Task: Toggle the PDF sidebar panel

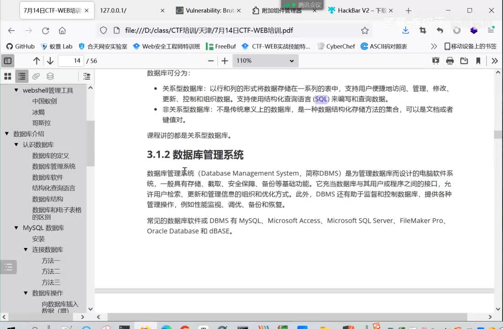Action: pos(8,61)
